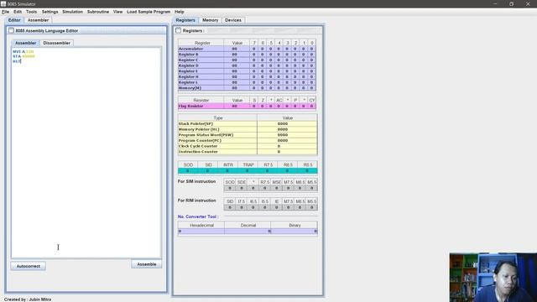Click the Accumulator value cell

[x=237, y=49]
